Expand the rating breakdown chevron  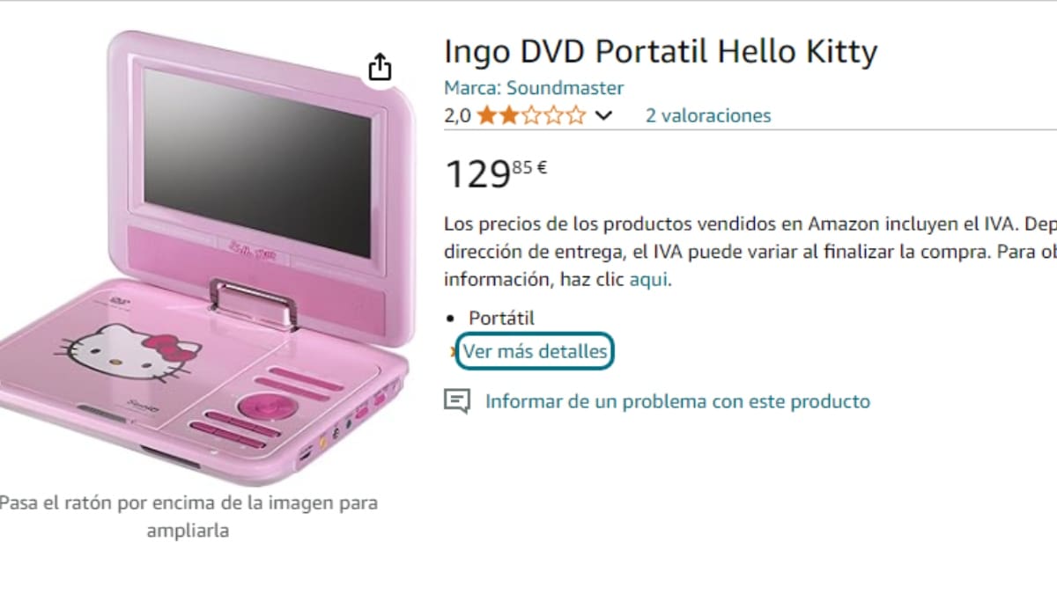pyautogui.click(x=603, y=115)
